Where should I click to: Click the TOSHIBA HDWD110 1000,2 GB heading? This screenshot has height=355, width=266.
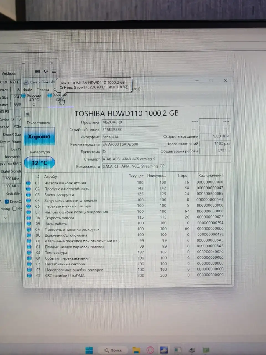[127, 113]
